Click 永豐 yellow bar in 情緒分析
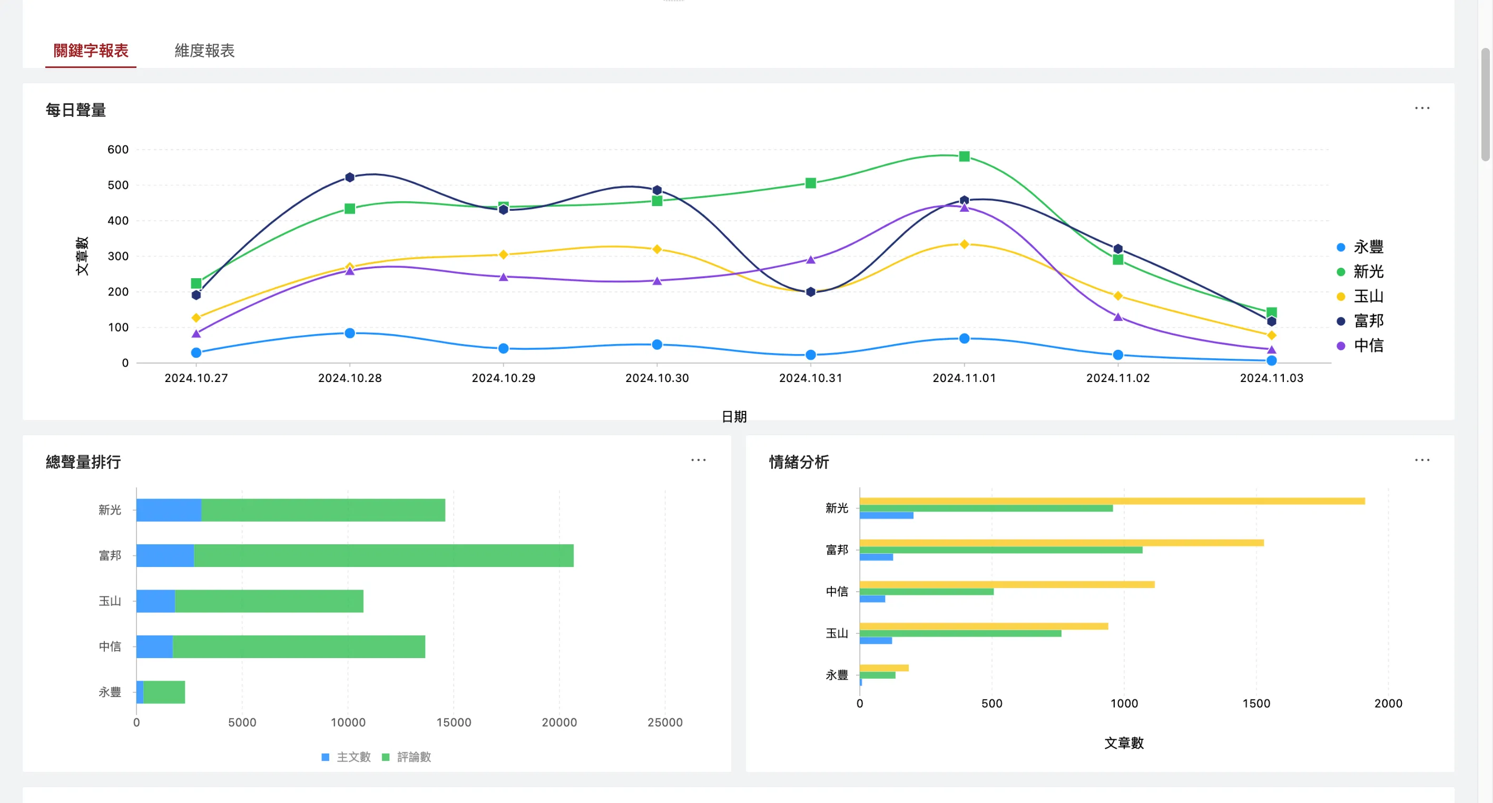The height and width of the screenshot is (803, 1493). [x=884, y=668]
